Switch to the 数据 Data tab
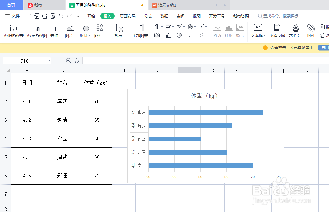The height and width of the screenshot is (212, 329). [x=164, y=16]
